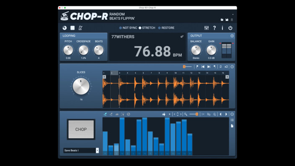Click the 77WITHERS sample name
This screenshot has height=166, width=295.
(x=123, y=37)
